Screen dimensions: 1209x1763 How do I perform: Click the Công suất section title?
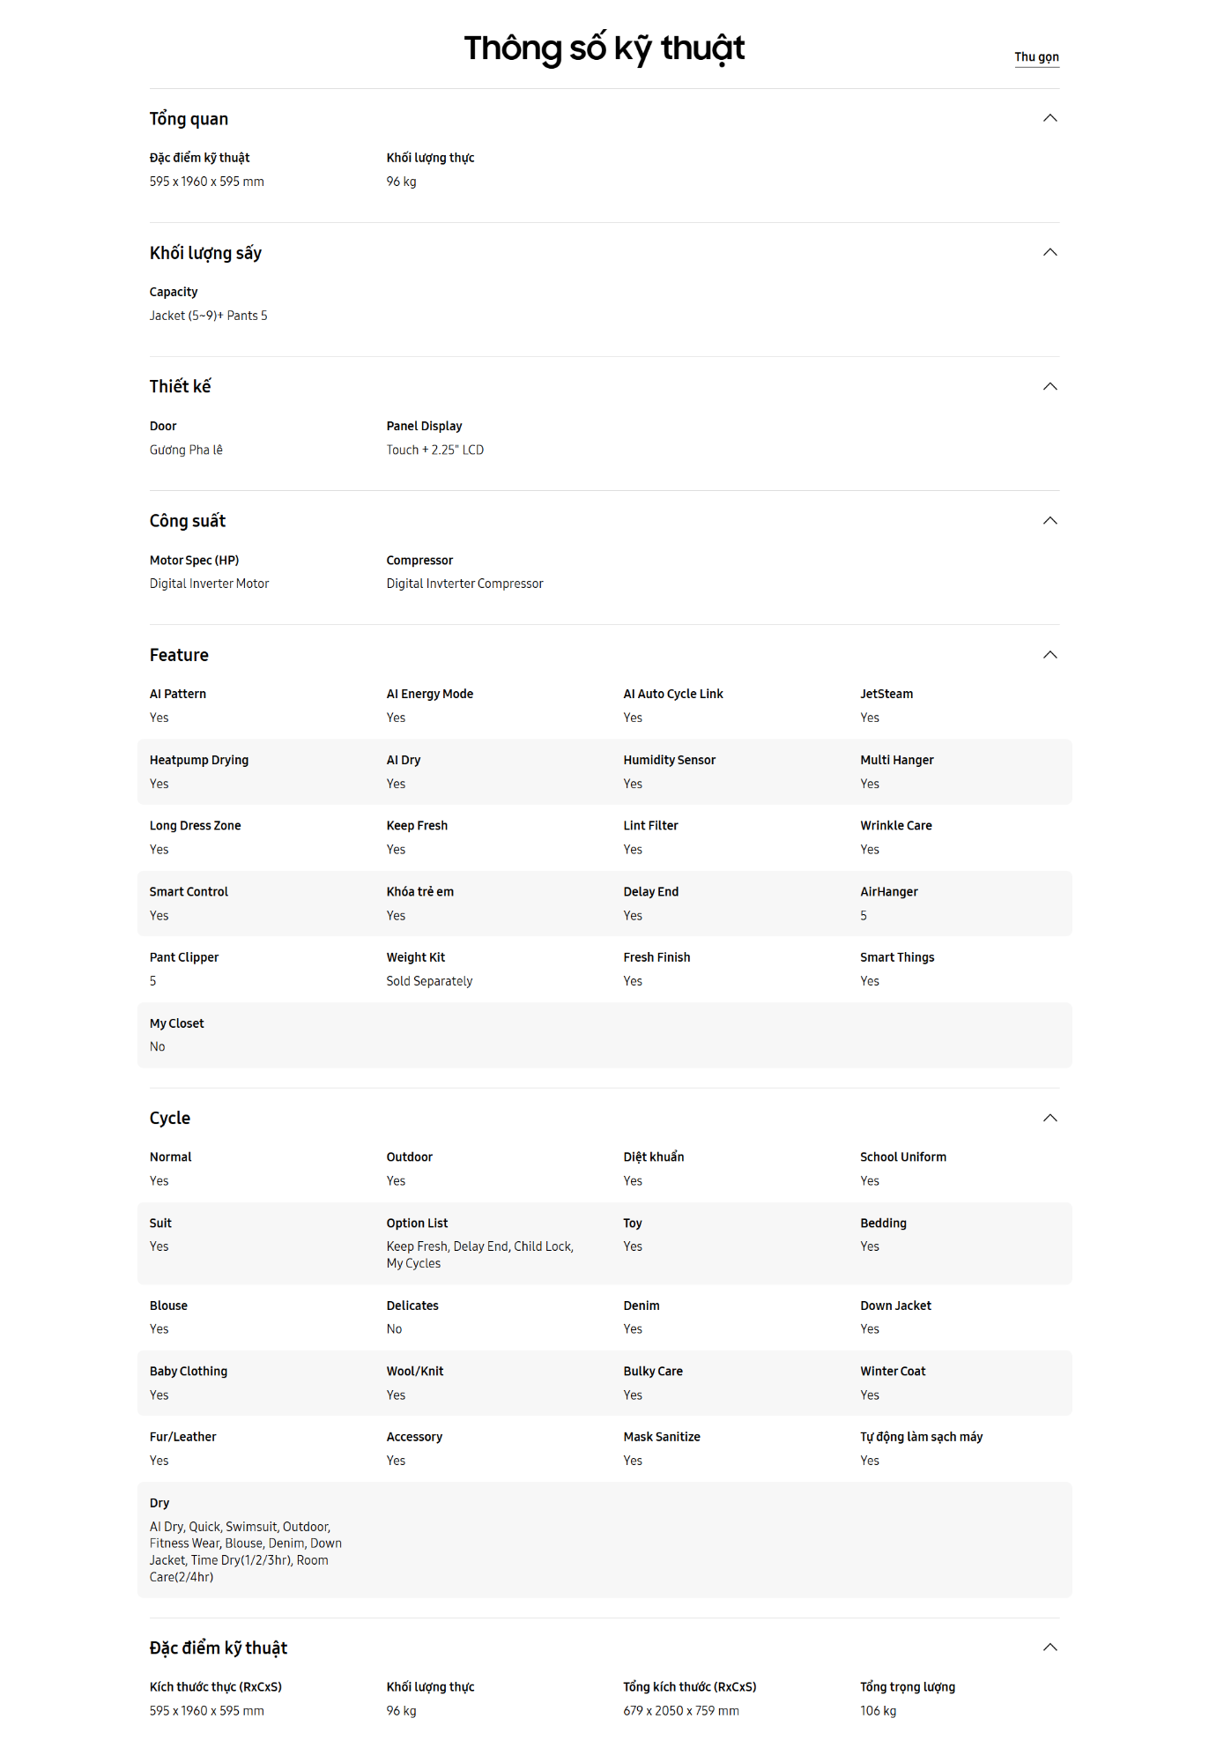pyautogui.click(x=187, y=521)
